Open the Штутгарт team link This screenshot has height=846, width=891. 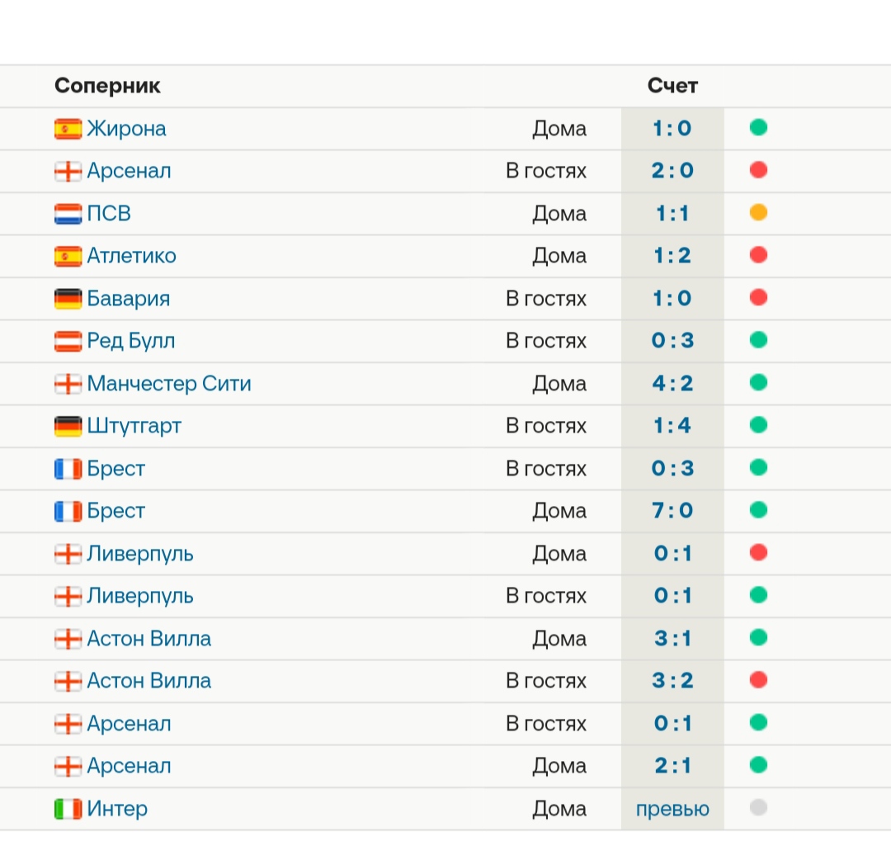tap(134, 426)
